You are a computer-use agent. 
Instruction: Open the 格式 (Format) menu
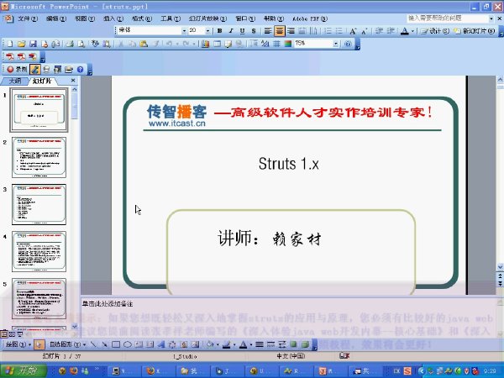point(142,18)
